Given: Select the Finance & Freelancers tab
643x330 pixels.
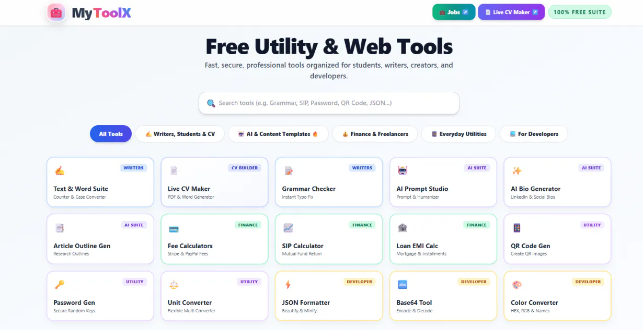Looking at the screenshot, I should pos(375,134).
